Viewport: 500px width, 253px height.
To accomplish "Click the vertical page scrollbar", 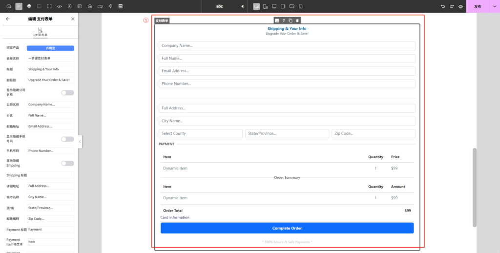I will click(x=474, y=187).
